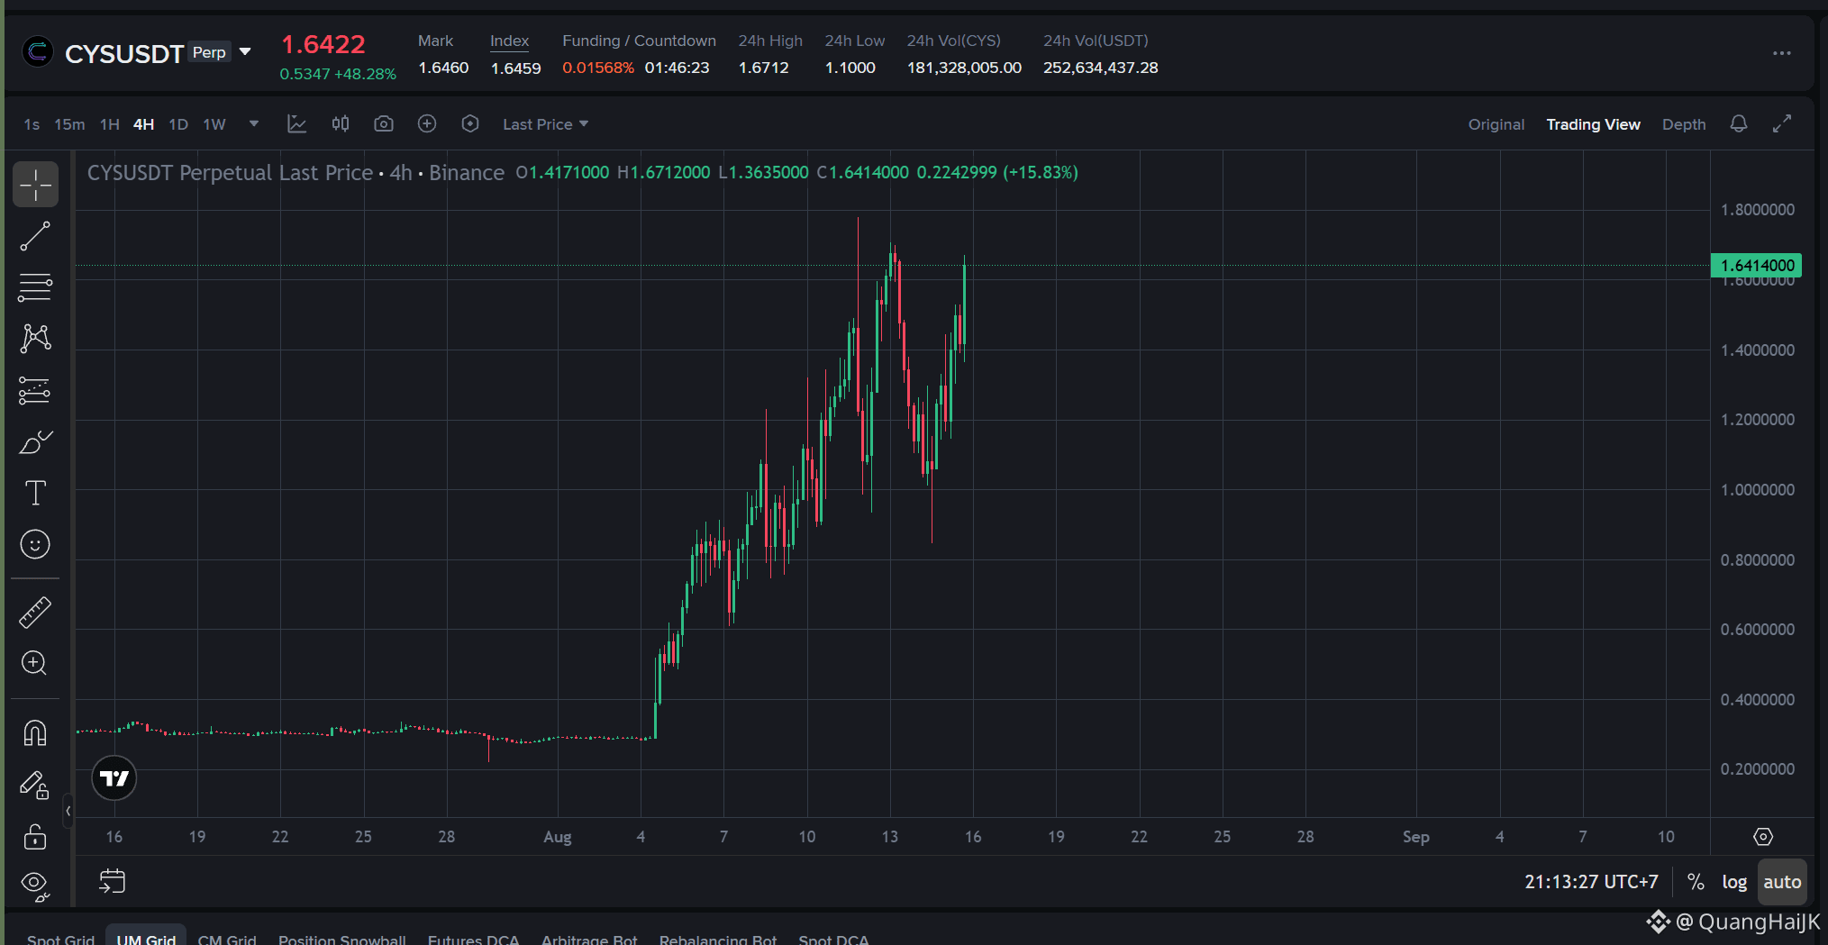The width and height of the screenshot is (1828, 945).
Task: Select the 1s interval
Action: pos(32,124)
